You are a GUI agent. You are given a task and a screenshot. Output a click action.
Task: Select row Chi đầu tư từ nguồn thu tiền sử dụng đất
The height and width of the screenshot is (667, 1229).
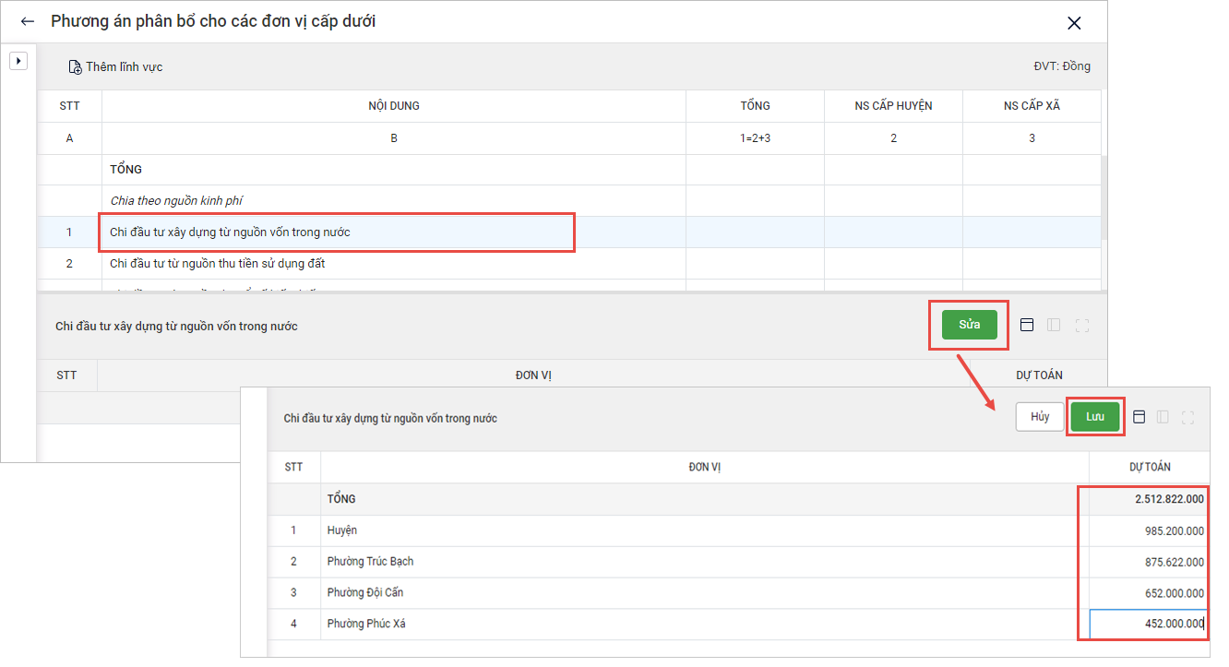pyautogui.click(x=217, y=264)
